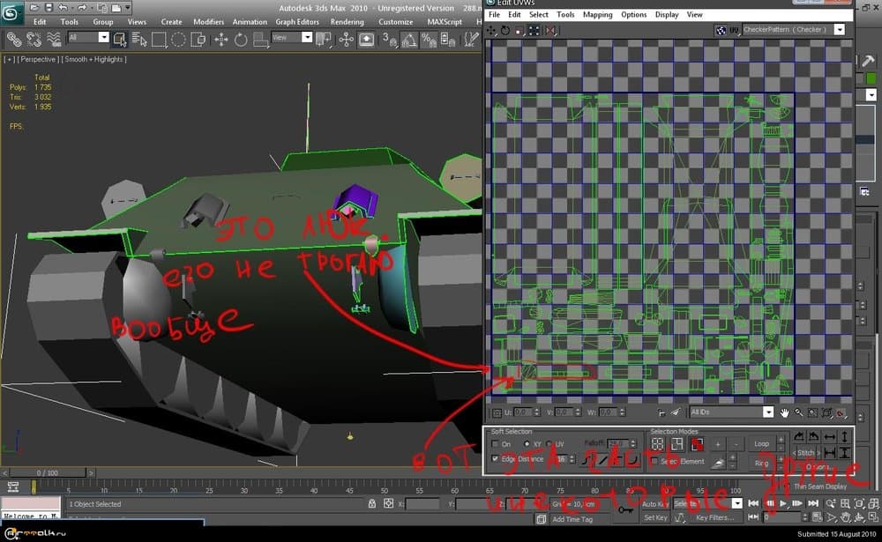Viewport: 882px width, 542px height.
Task: Open the Mapping menu in Edit UVWs
Action: (x=597, y=15)
